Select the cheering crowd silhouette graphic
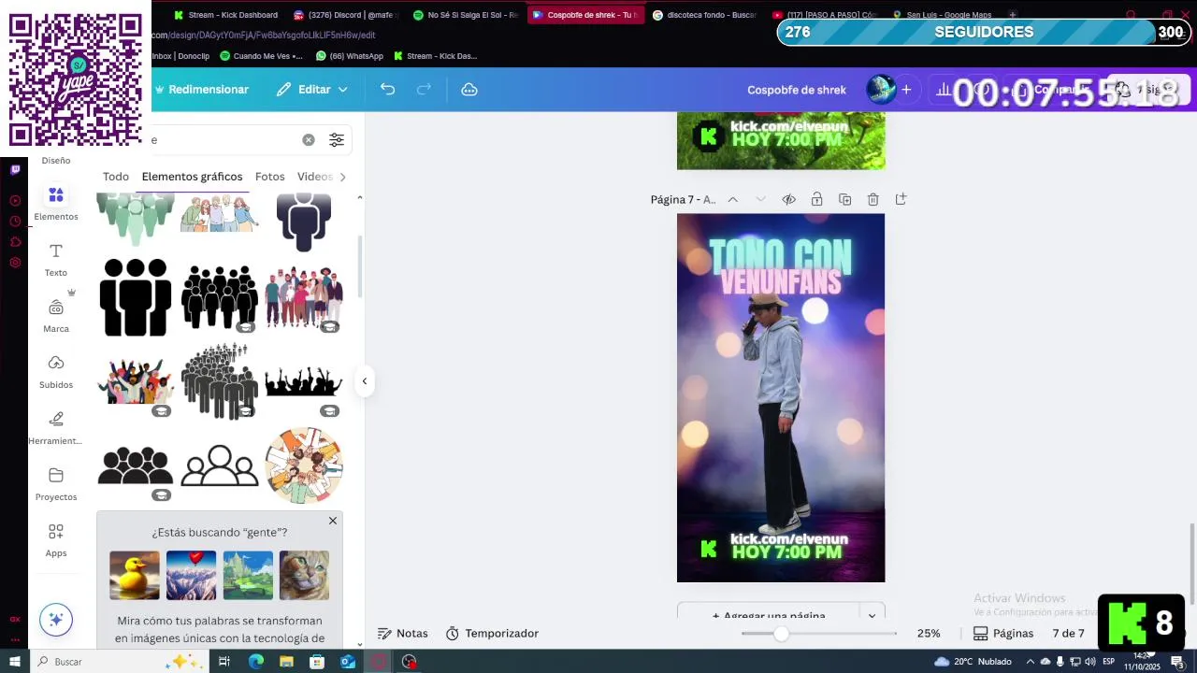The width and height of the screenshot is (1197, 673). coord(304,381)
